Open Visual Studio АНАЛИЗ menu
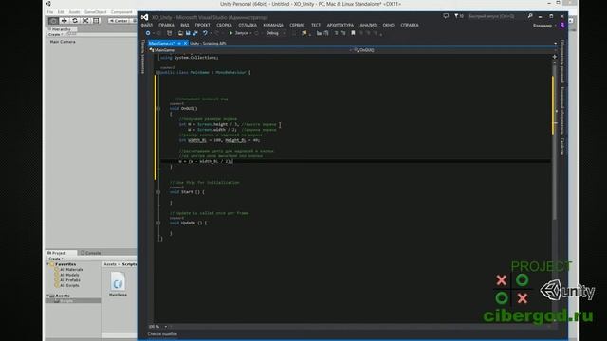607x341 pixels. [x=368, y=26]
